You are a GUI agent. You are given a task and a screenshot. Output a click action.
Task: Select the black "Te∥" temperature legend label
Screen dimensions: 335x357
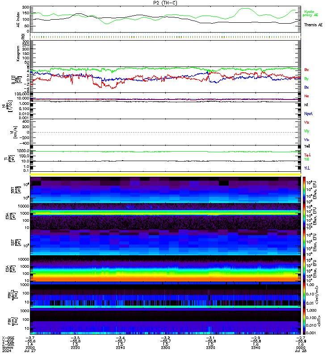[307, 146]
